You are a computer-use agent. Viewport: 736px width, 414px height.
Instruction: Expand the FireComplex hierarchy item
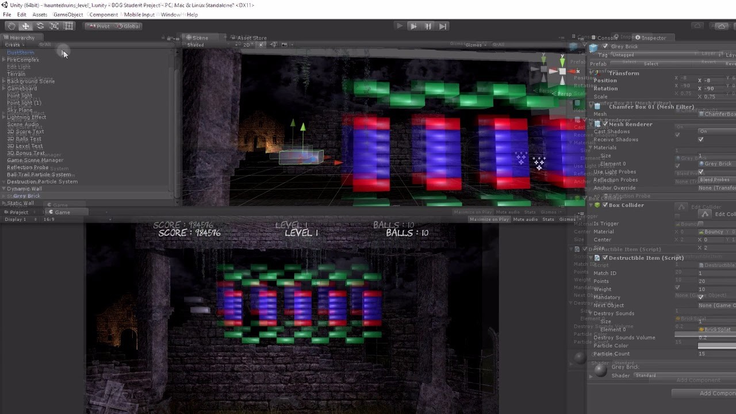pos(4,60)
